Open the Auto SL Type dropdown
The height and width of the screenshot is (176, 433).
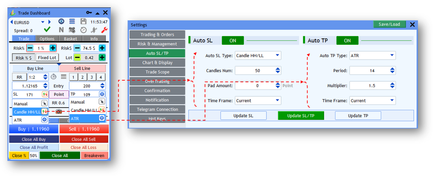click(277, 55)
